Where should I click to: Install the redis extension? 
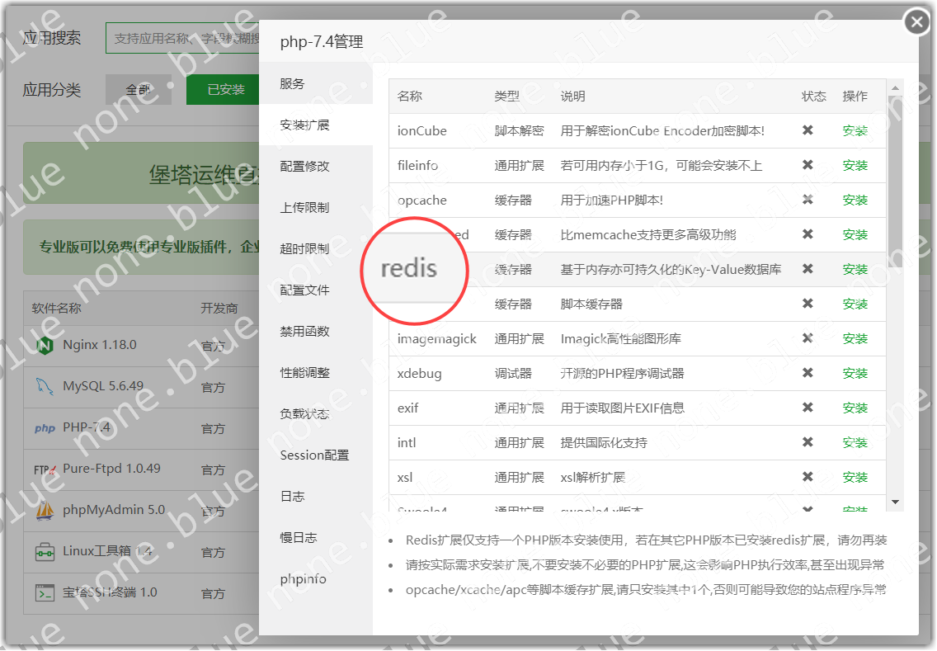click(x=855, y=270)
